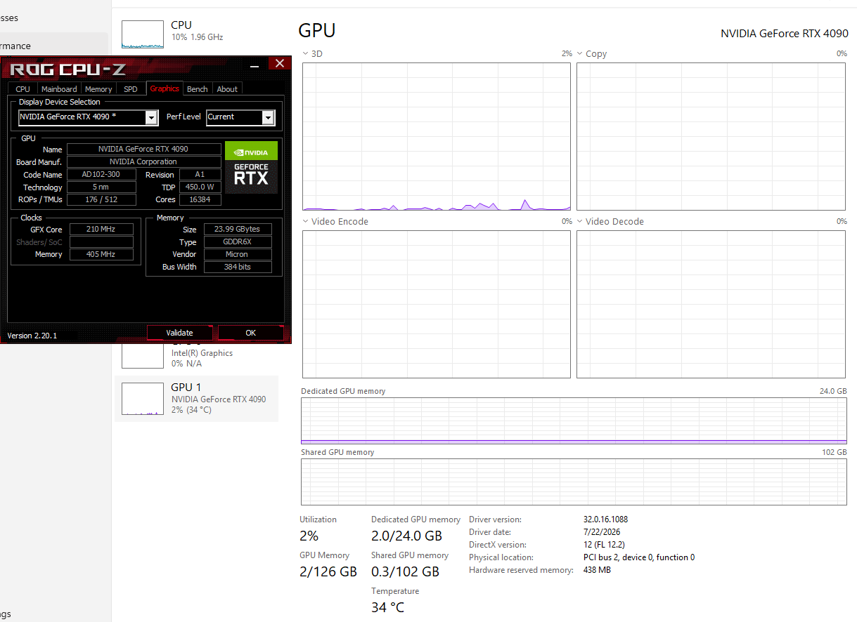
Task: Expand the 3D engine graph selector
Action: pyautogui.click(x=305, y=54)
